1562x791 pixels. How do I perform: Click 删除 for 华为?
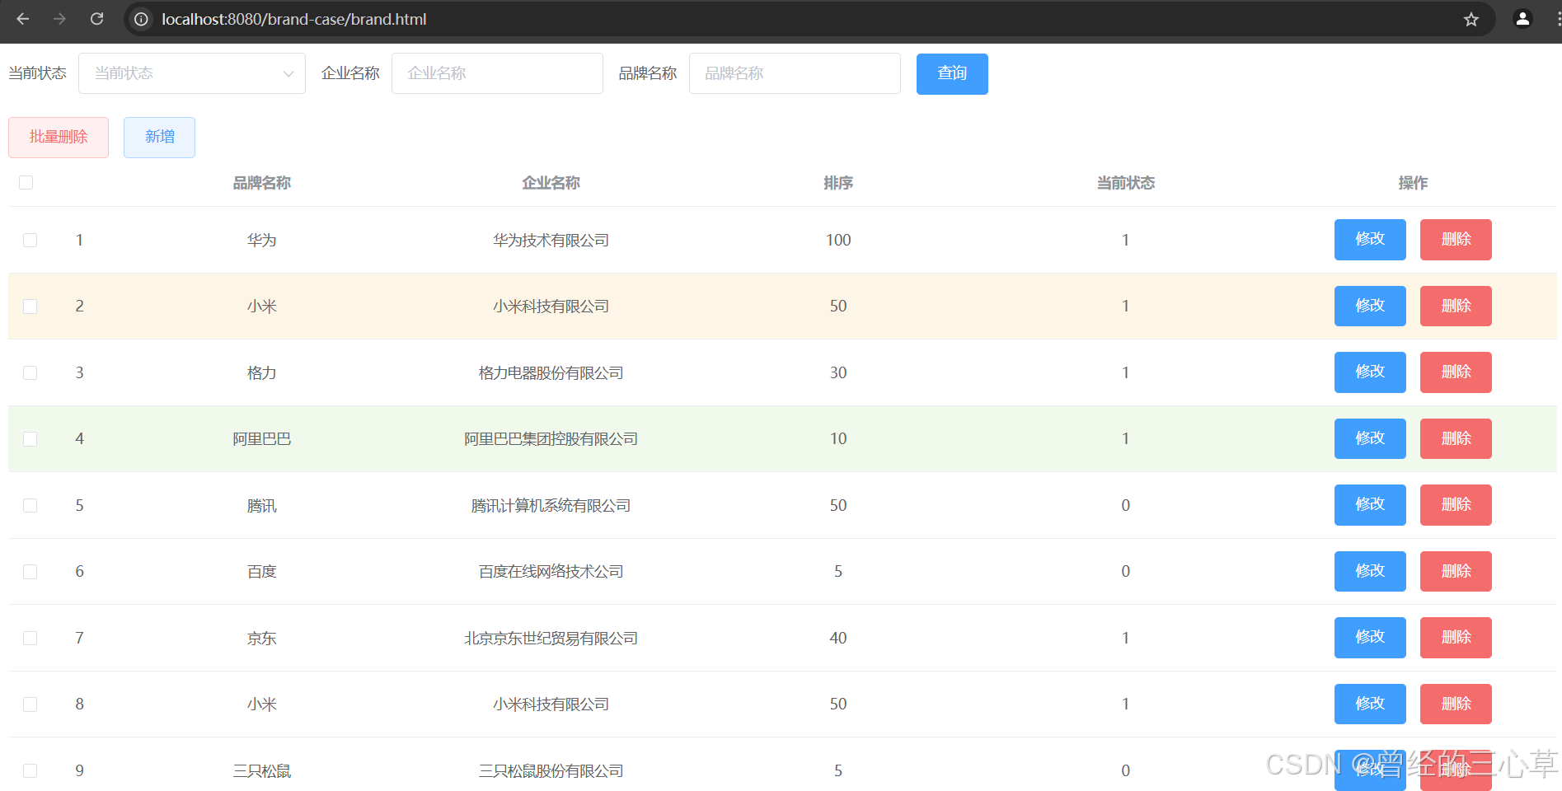[1456, 240]
